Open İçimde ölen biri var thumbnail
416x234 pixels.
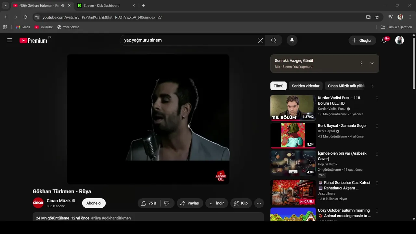pos(293,163)
